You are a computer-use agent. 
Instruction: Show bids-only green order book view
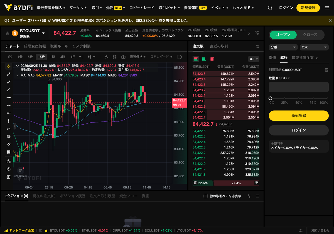204,59
